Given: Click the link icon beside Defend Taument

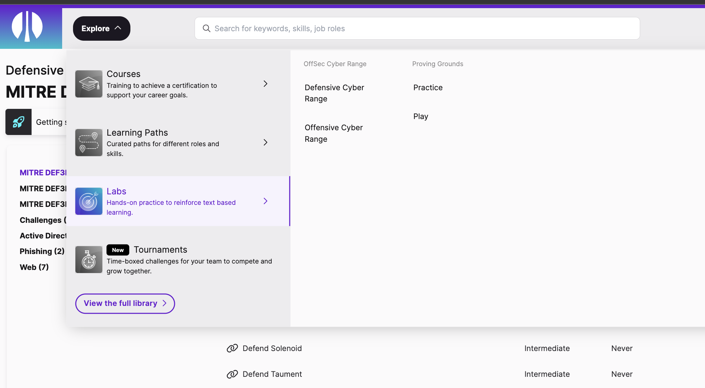Looking at the screenshot, I should point(232,374).
